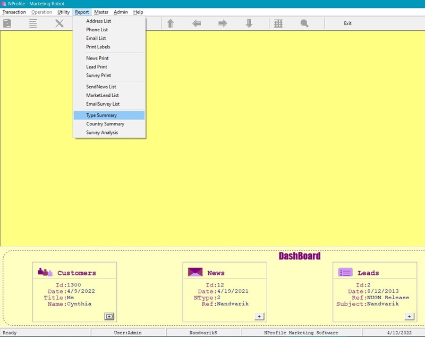Go to next record with right arrow
The height and width of the screenshot is (337, 425).
click(x=223, y=23)
